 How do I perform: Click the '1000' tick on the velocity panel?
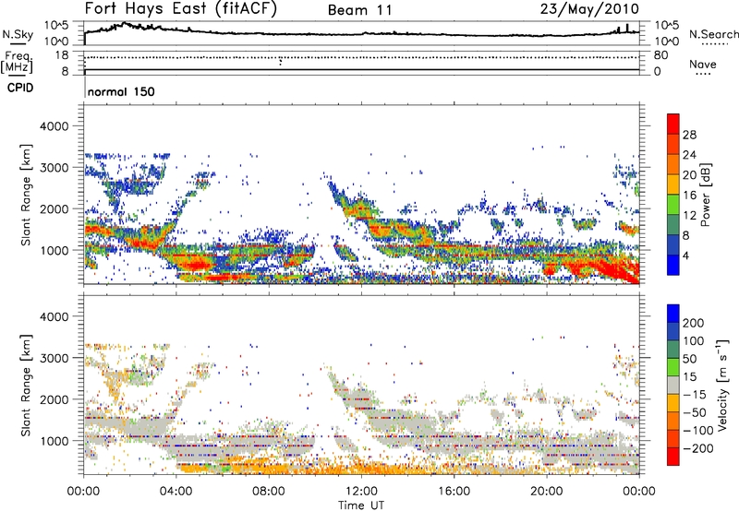(x=54, y=441)
